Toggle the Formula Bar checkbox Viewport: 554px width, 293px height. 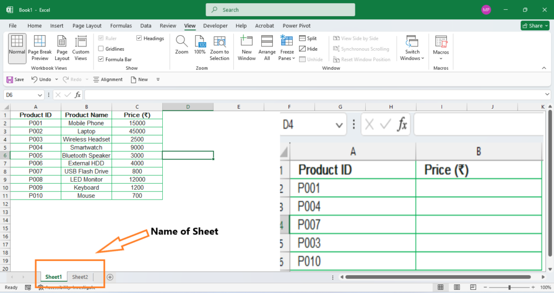(101, 59)
